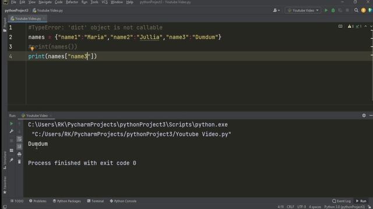Viewport: 373px width, 209px height.
Task: Click the up arrow in the Run console
Action: 19,124
